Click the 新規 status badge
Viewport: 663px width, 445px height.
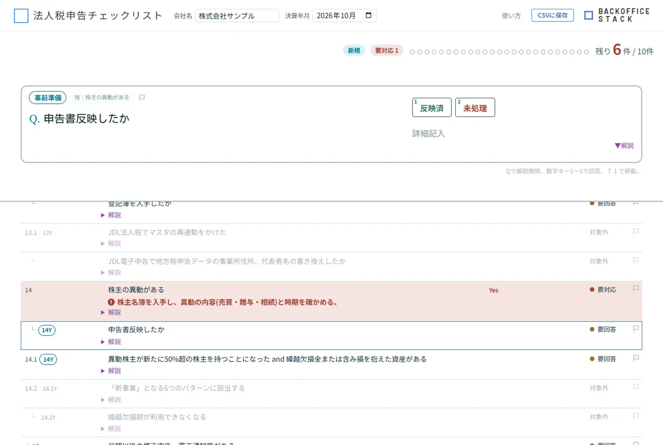(354, 51)
